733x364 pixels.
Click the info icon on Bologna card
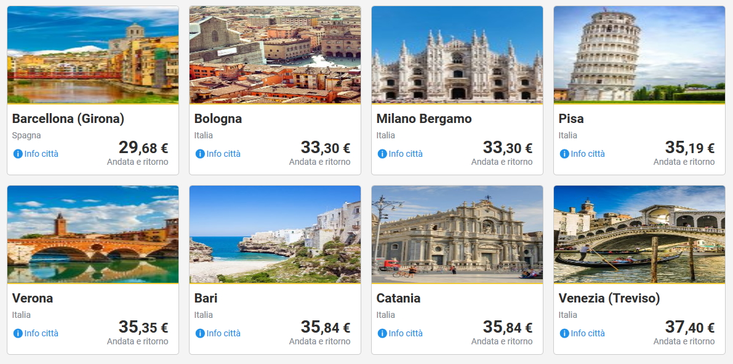(200, 154)
